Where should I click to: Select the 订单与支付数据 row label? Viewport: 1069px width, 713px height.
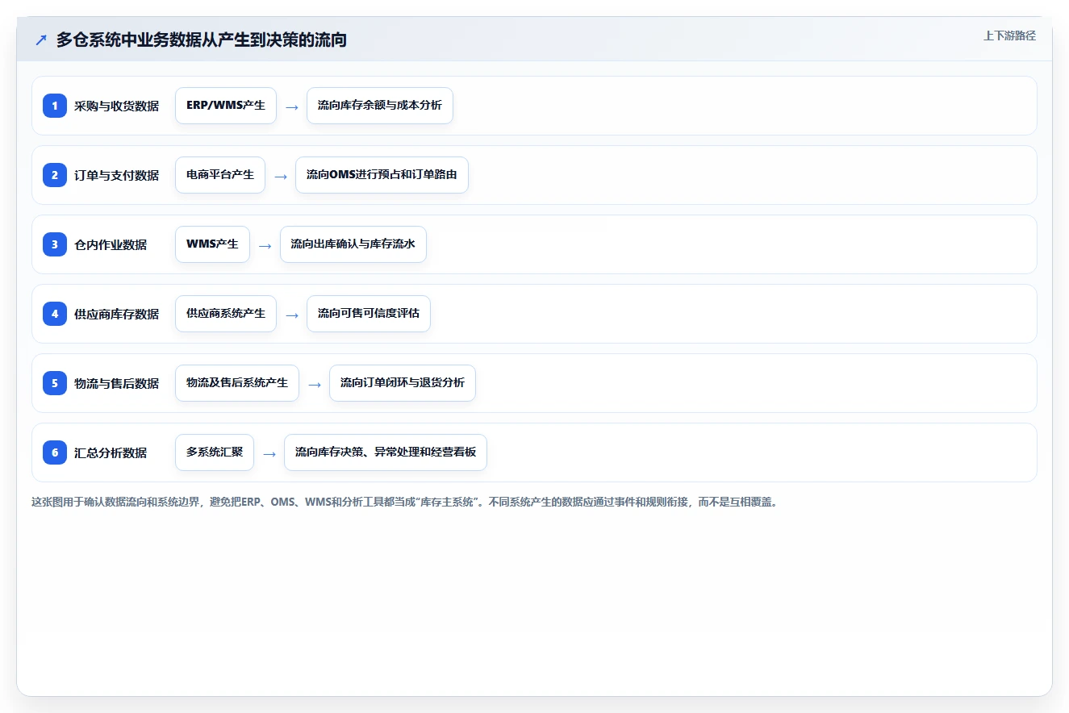tap(116, 175)
